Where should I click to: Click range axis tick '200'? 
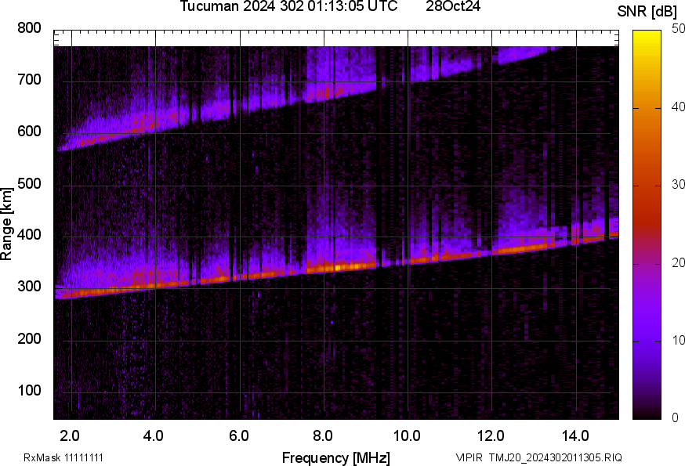pos(29,339)
